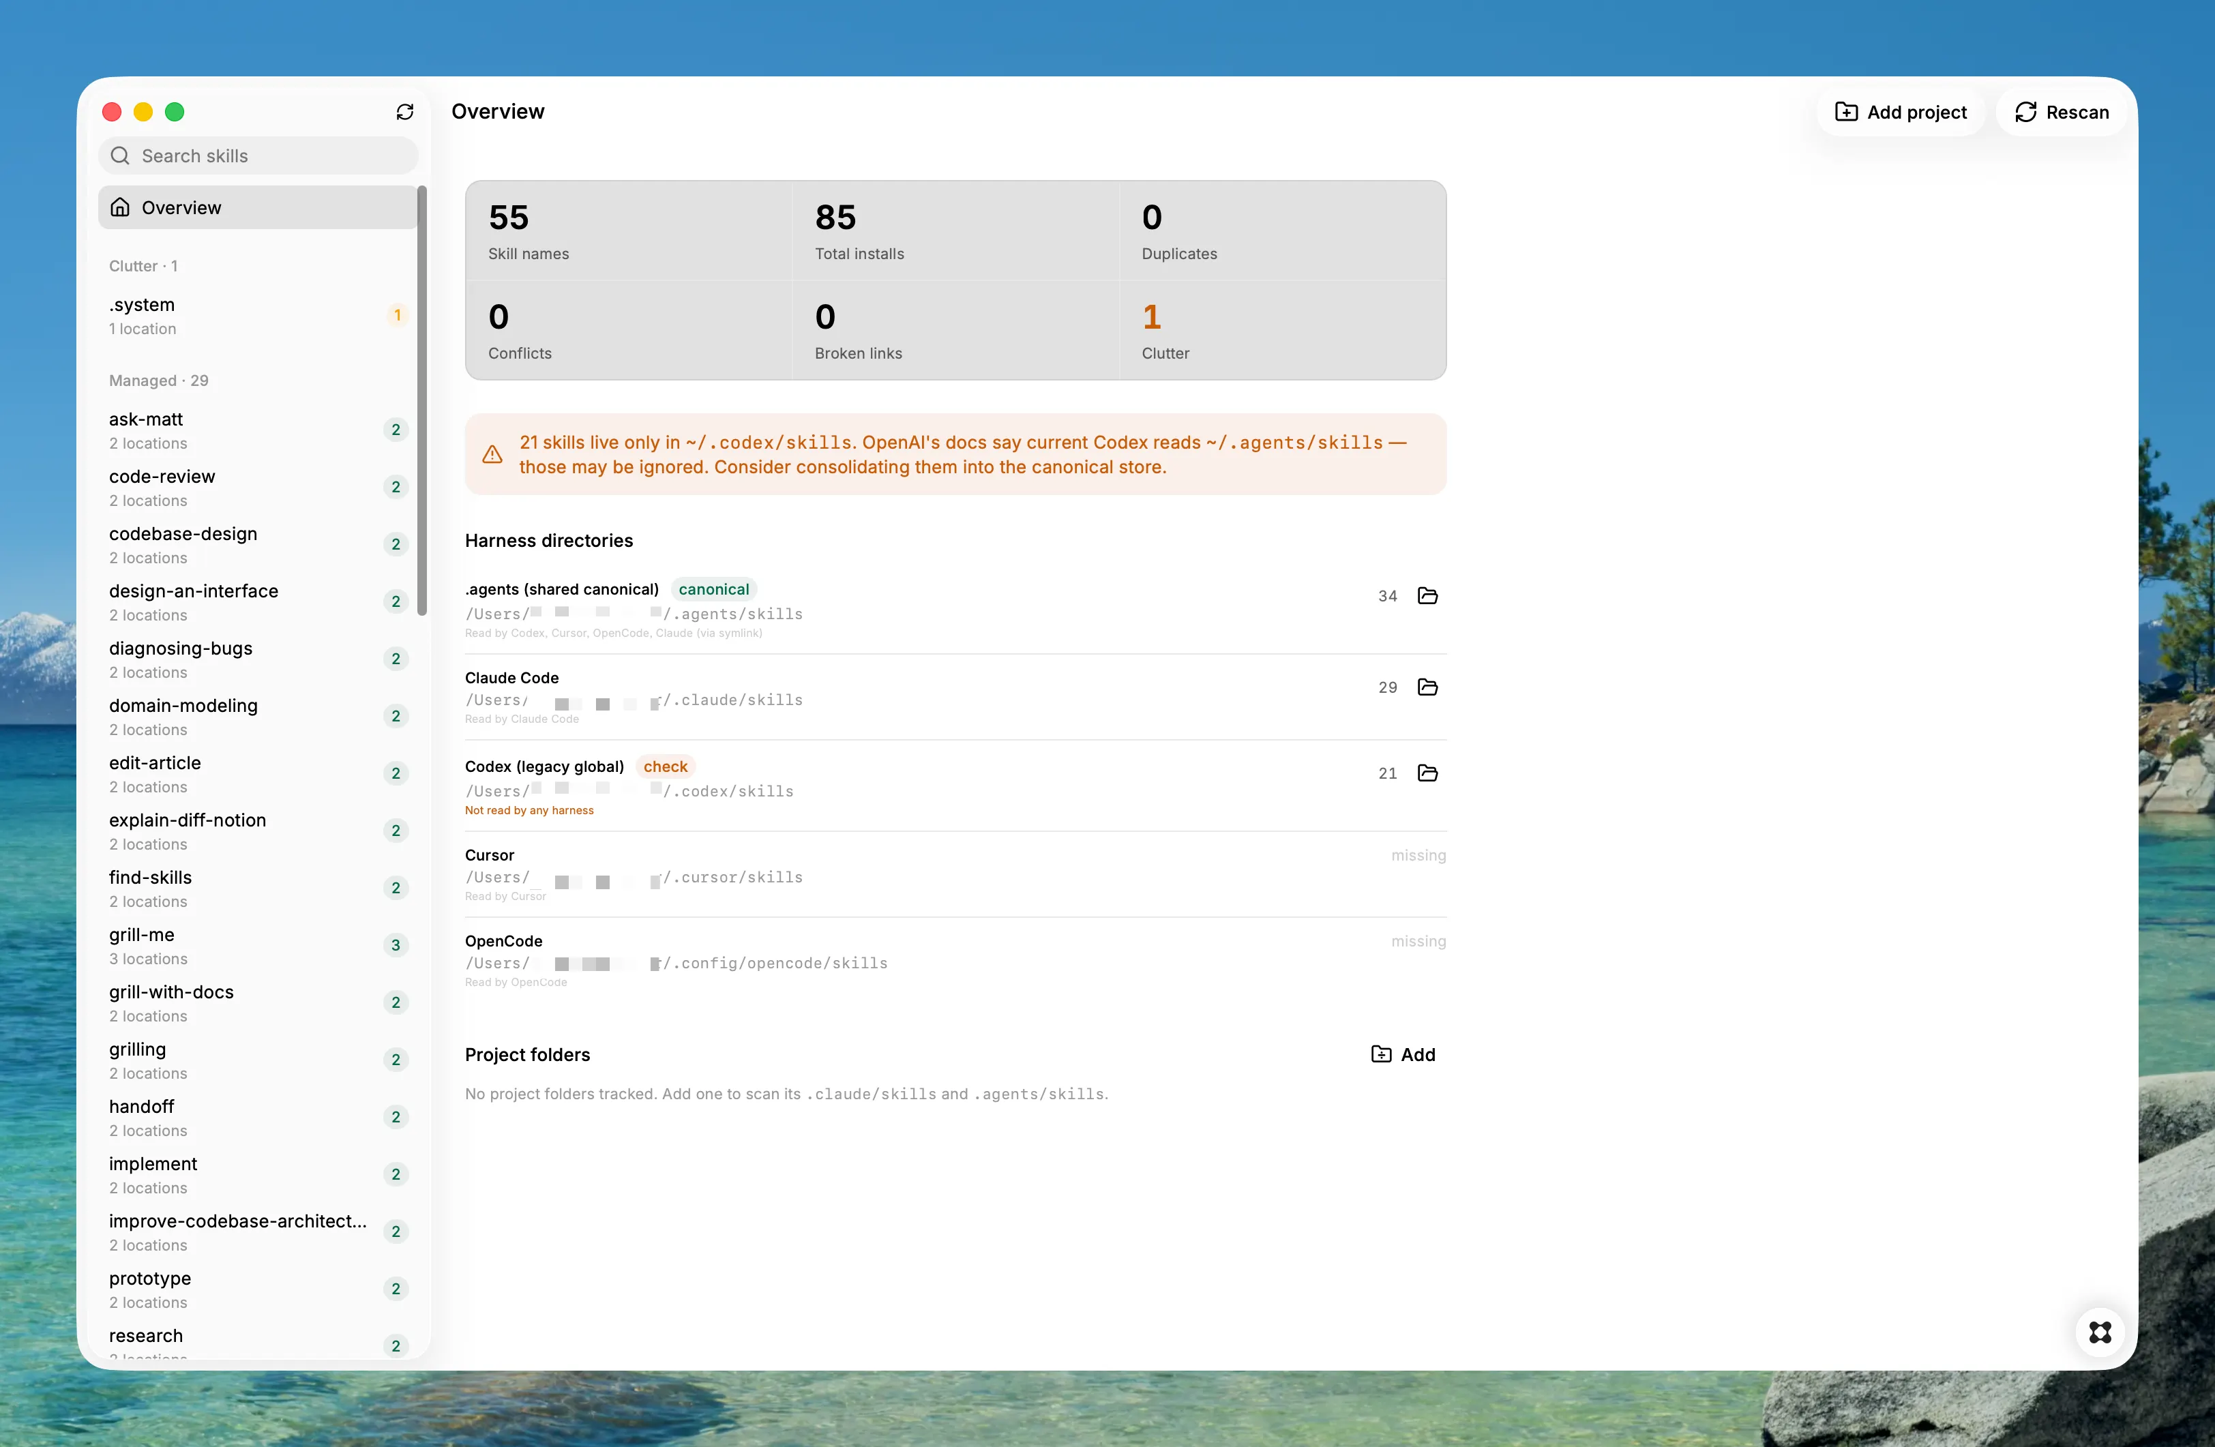Open diagnosing-bugs skill

[258, 659]
